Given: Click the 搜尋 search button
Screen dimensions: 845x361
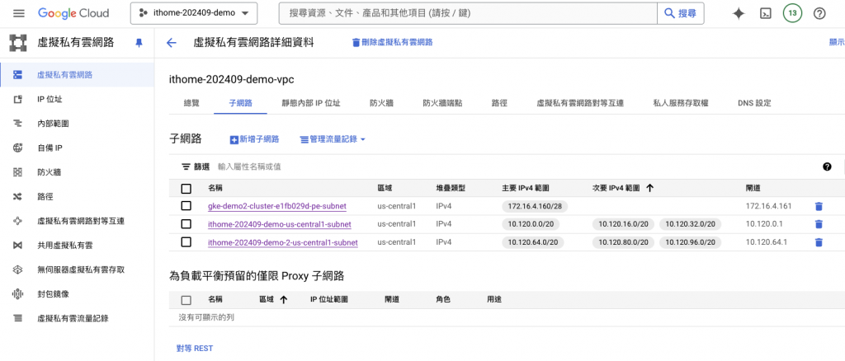Looking at the screenshot, I should 681,13.
